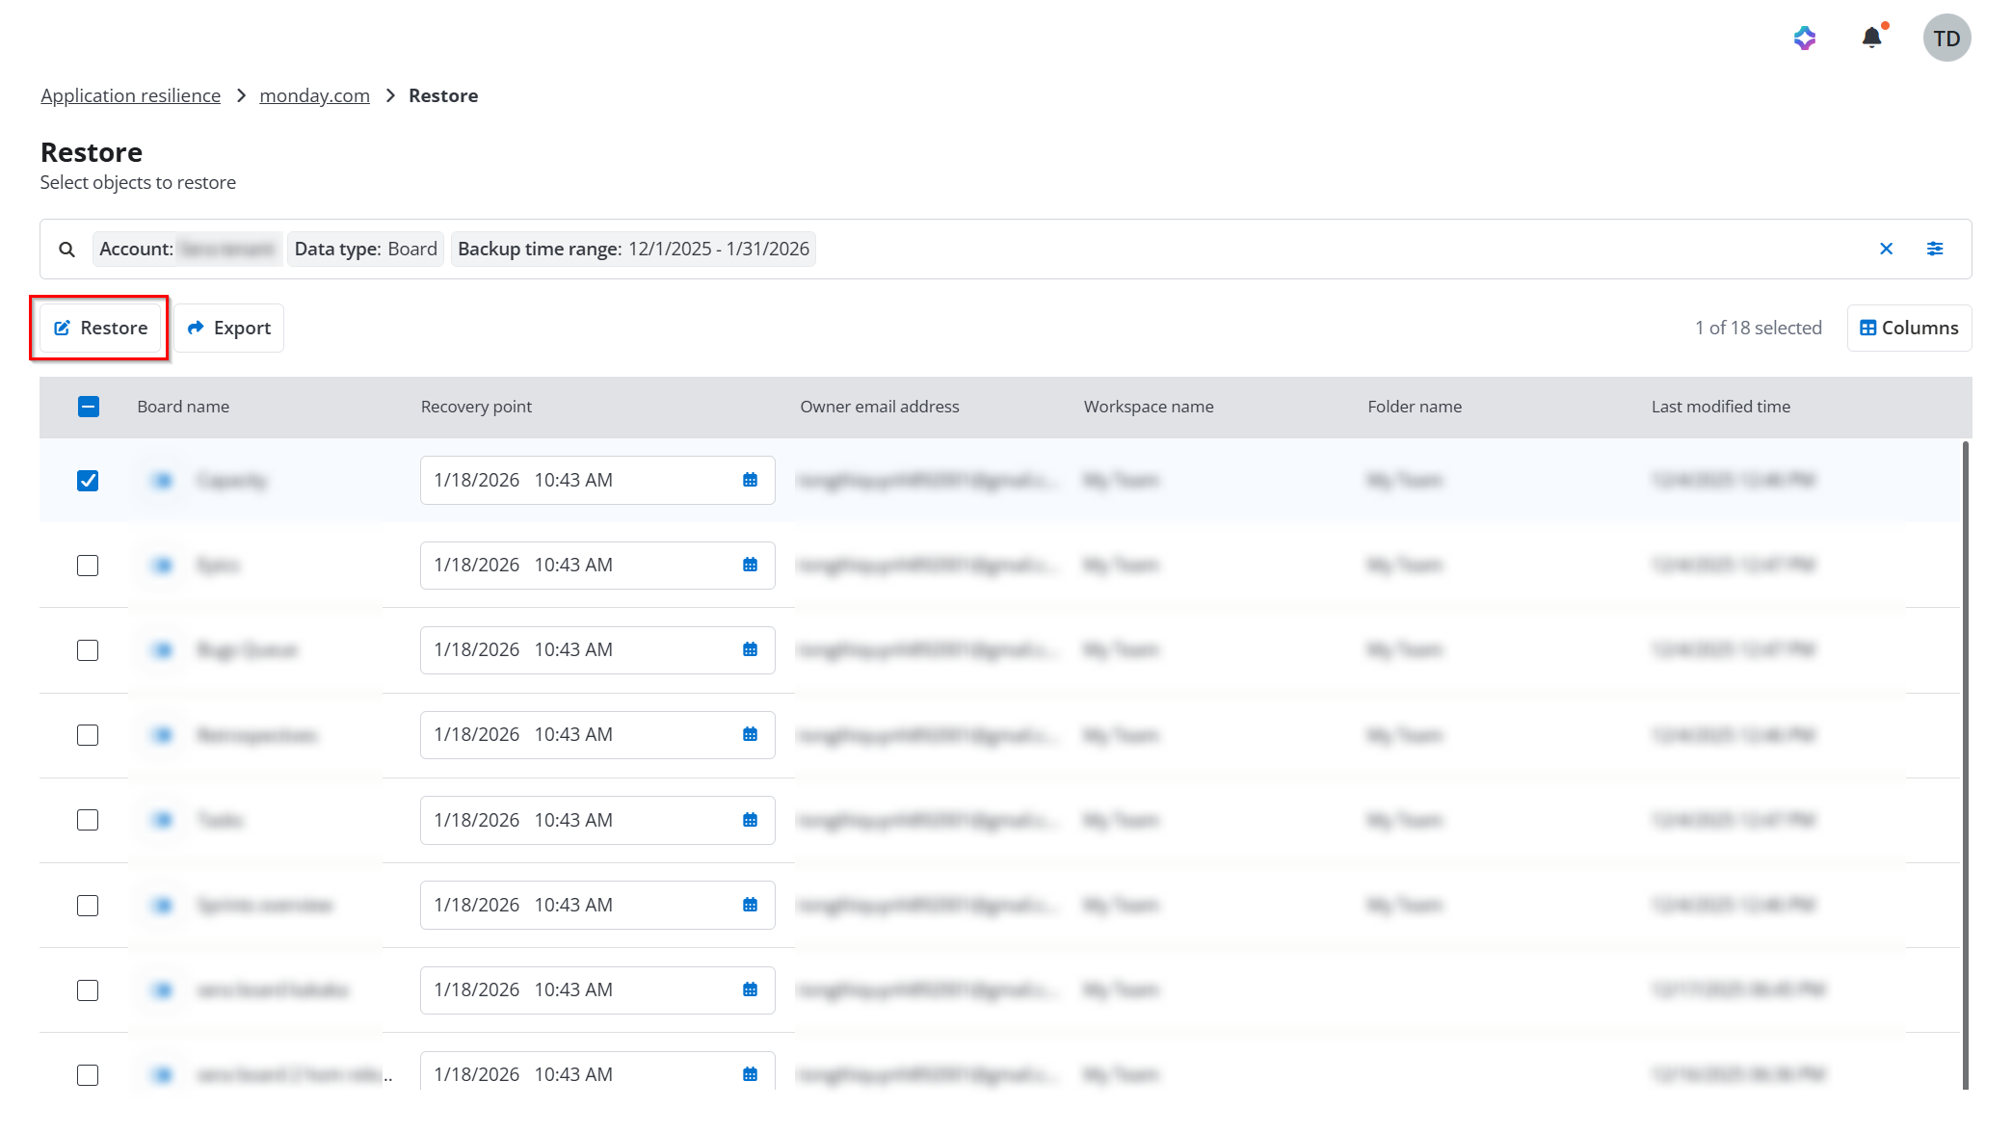Screen dimensions: 2012x1134
Task: Click the Data type: Board filter chip
Action: pos(365,249)
